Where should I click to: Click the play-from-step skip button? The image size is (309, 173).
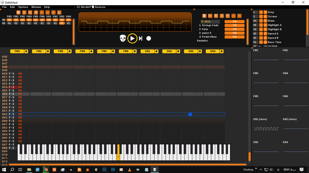pos(141,38)
